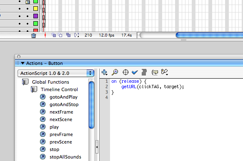Screen dimensions: 243x161
Task: Select gotoAndPlay in the functions list
Action: pyautogui.click(x=63, y=97)
